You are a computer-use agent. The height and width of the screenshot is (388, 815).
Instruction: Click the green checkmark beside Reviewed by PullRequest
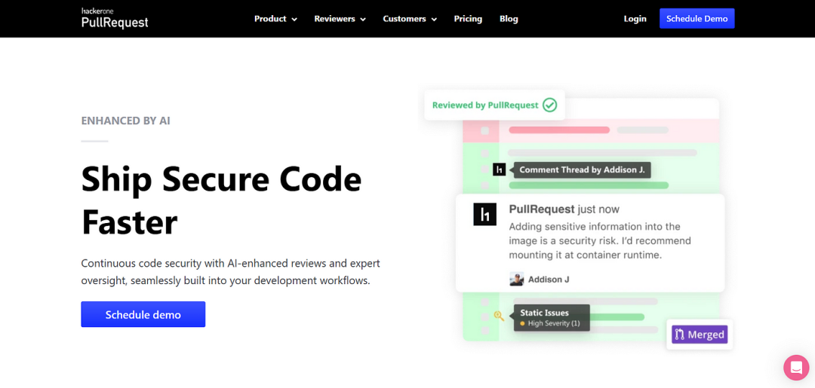[549, 105]
